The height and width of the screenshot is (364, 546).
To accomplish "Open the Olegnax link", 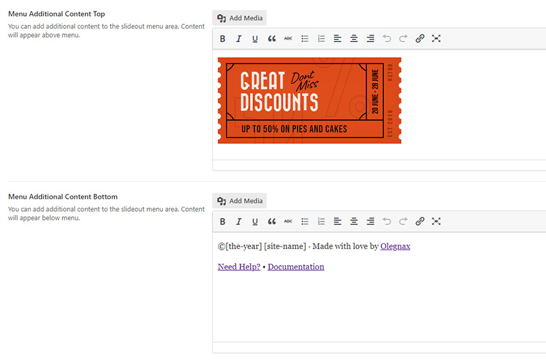I will [395, 247].
